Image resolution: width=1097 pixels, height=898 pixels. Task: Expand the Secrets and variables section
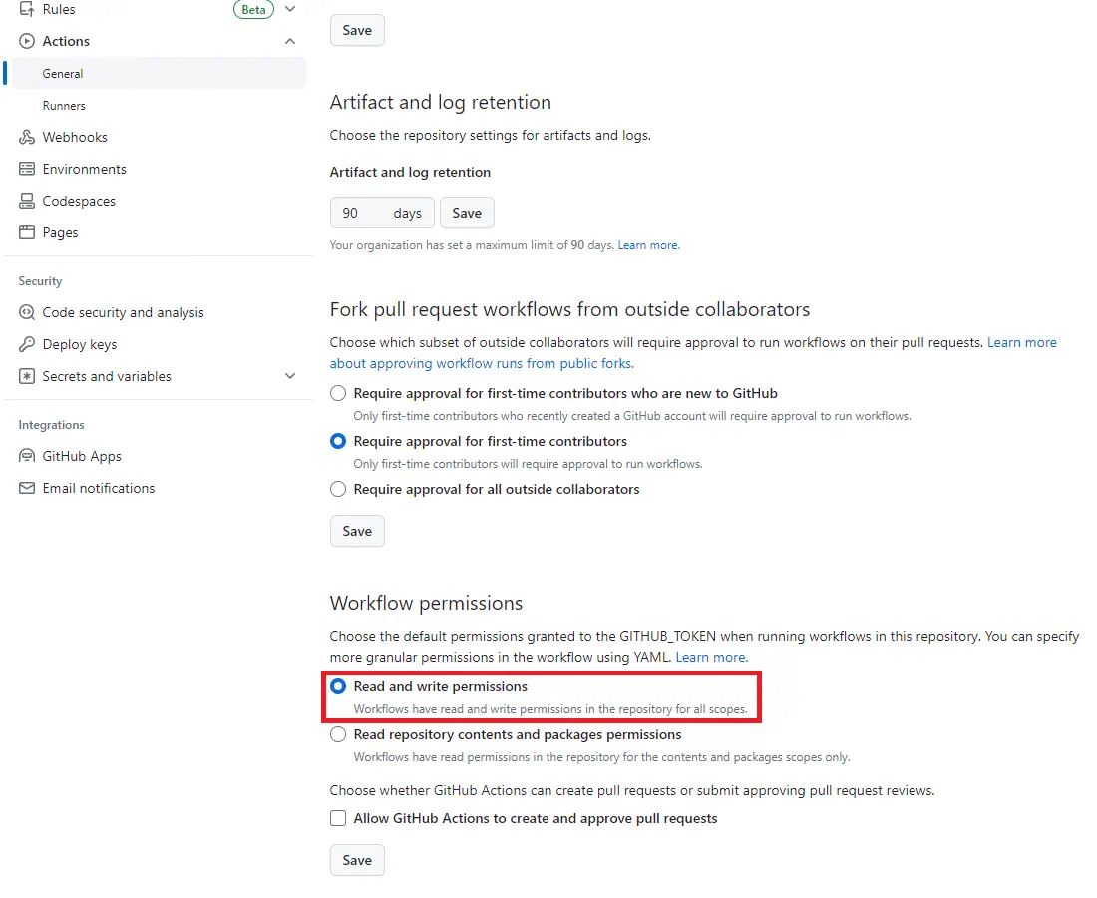pyautogui.click(x=290, y=376)
